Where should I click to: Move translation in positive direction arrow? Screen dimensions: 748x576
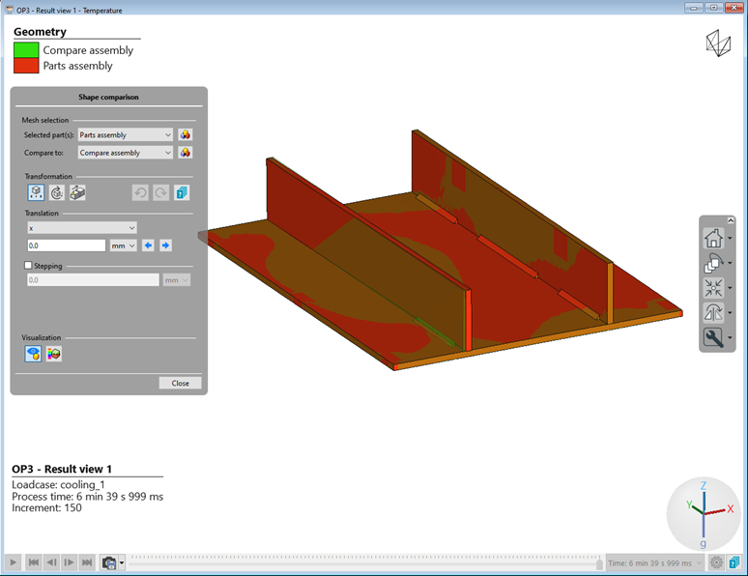tap(165, 245)
